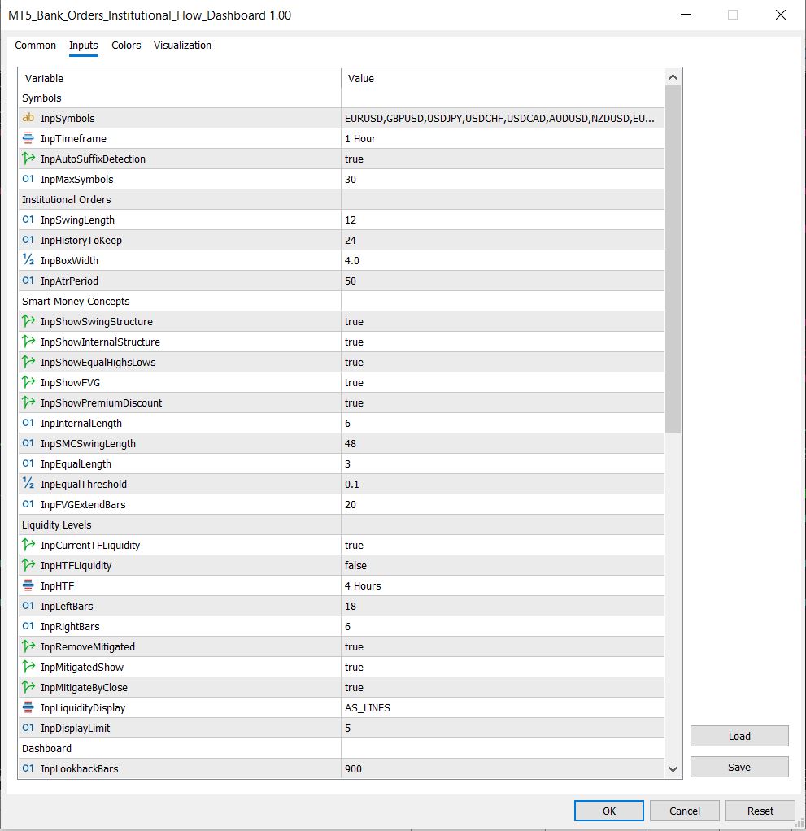The width and height of the screenshot is (806, 831).
Task: Open the Colors tab
Action: point(126,46)
